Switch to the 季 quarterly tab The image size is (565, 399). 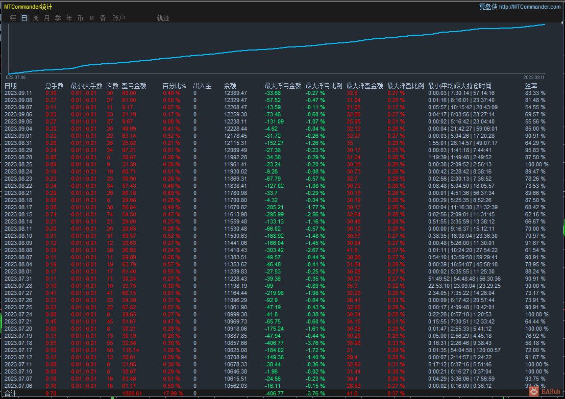(58, 18)
